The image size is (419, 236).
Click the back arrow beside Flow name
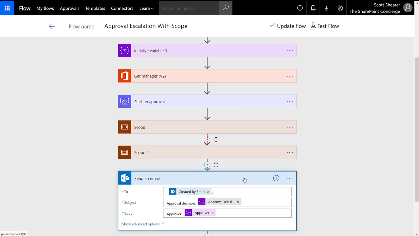point(52,27)
